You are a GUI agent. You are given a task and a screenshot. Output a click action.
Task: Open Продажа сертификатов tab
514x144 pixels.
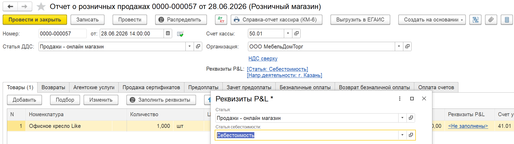(x=151, y=87)
